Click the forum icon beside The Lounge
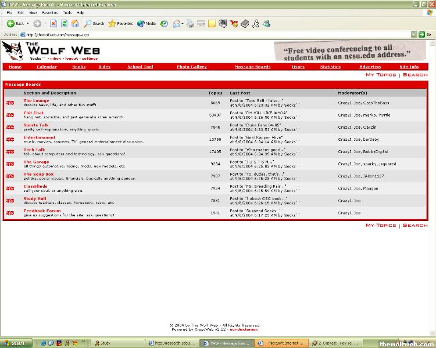The width and height of the screenshot is (436, 348). coord(10,103)
